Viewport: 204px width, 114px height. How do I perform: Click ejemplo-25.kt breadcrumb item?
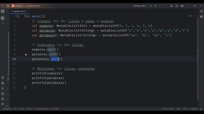(x=42, y=109)
